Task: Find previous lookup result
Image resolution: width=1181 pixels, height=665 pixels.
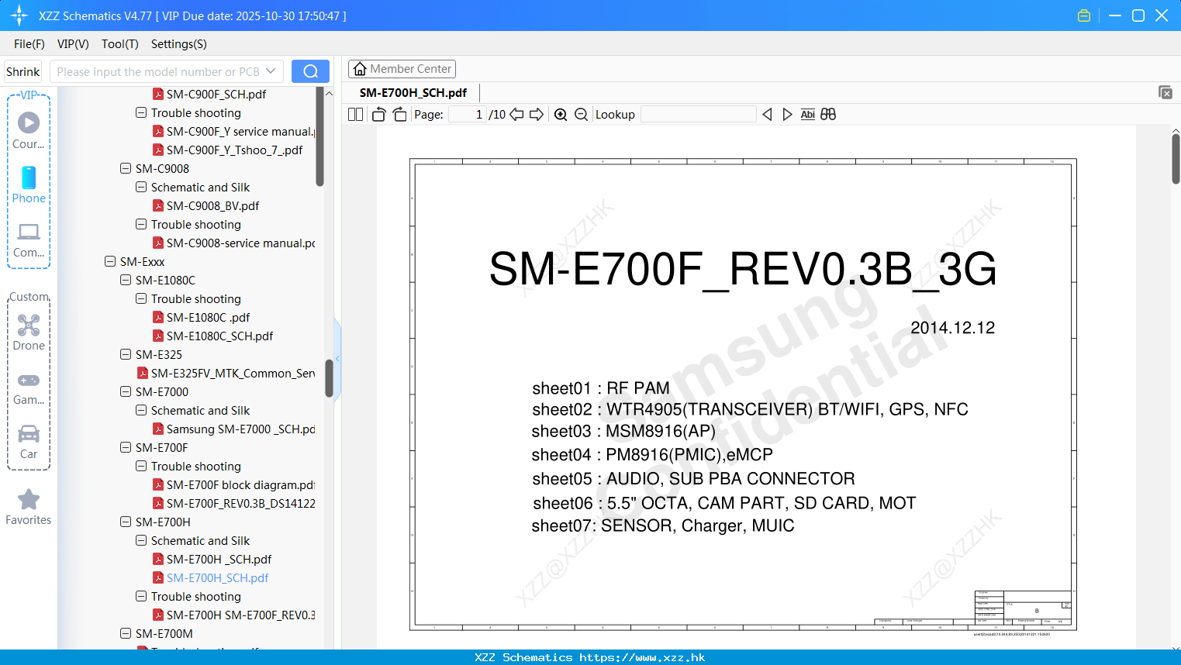Action: coord(767,115)
